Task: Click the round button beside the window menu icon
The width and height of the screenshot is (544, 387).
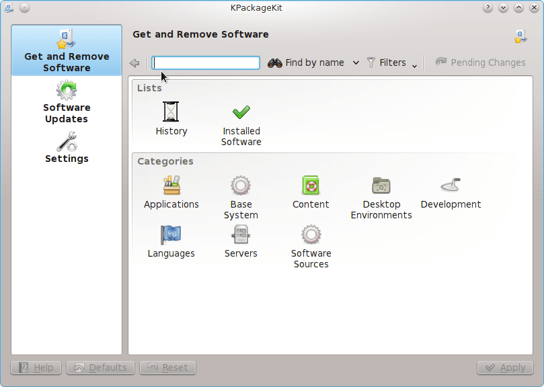Action: coord(24,7)
